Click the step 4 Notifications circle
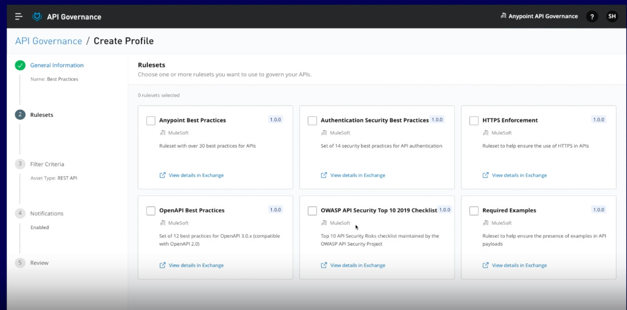The image size is (627, 310). (x=21, y=214)
